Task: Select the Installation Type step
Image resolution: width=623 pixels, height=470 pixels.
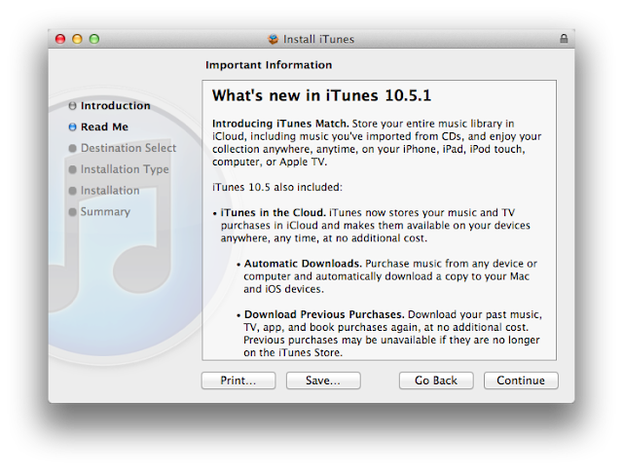Action: pyautogui.click(x=125, y=169)
